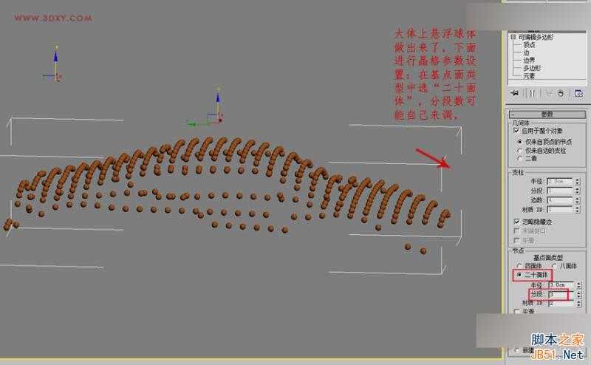Click the 边数 spinner arrows
The image size is (591, 365).
pyautogui.click(x=578, y=199)
